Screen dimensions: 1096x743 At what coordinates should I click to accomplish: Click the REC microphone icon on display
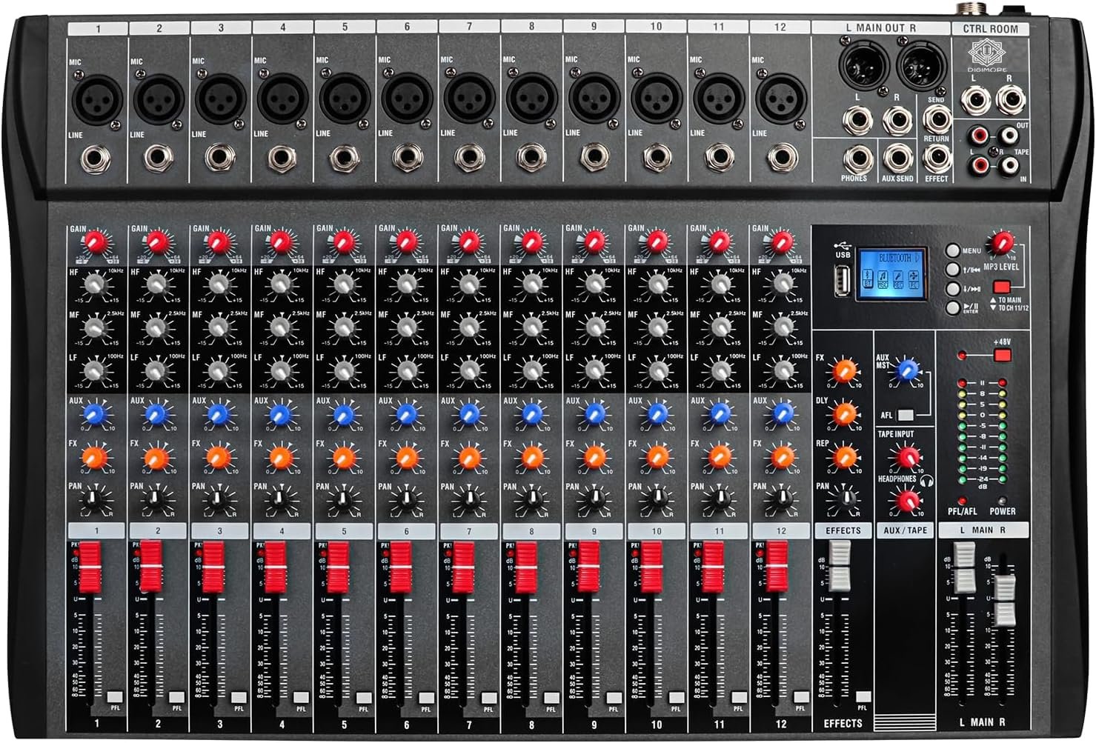click(x=898, y=279)
